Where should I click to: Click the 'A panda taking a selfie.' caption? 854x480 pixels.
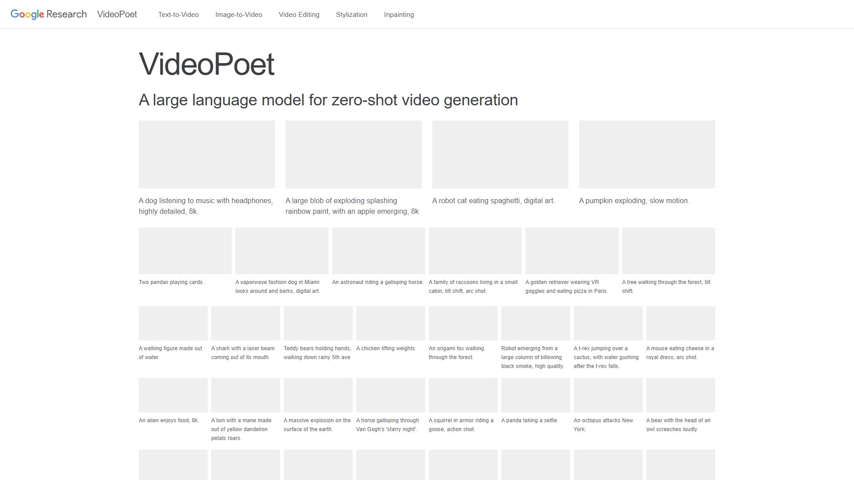point(530,420)
